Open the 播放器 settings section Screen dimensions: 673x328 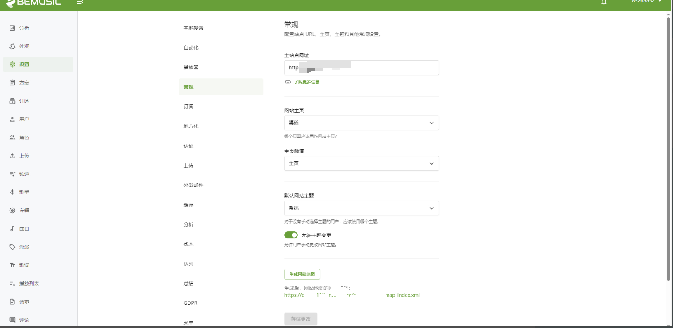point(191,67)
